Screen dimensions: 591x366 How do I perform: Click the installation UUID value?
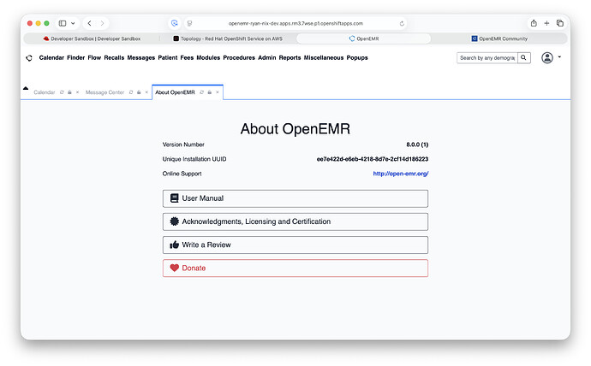[x=373, y=159]
